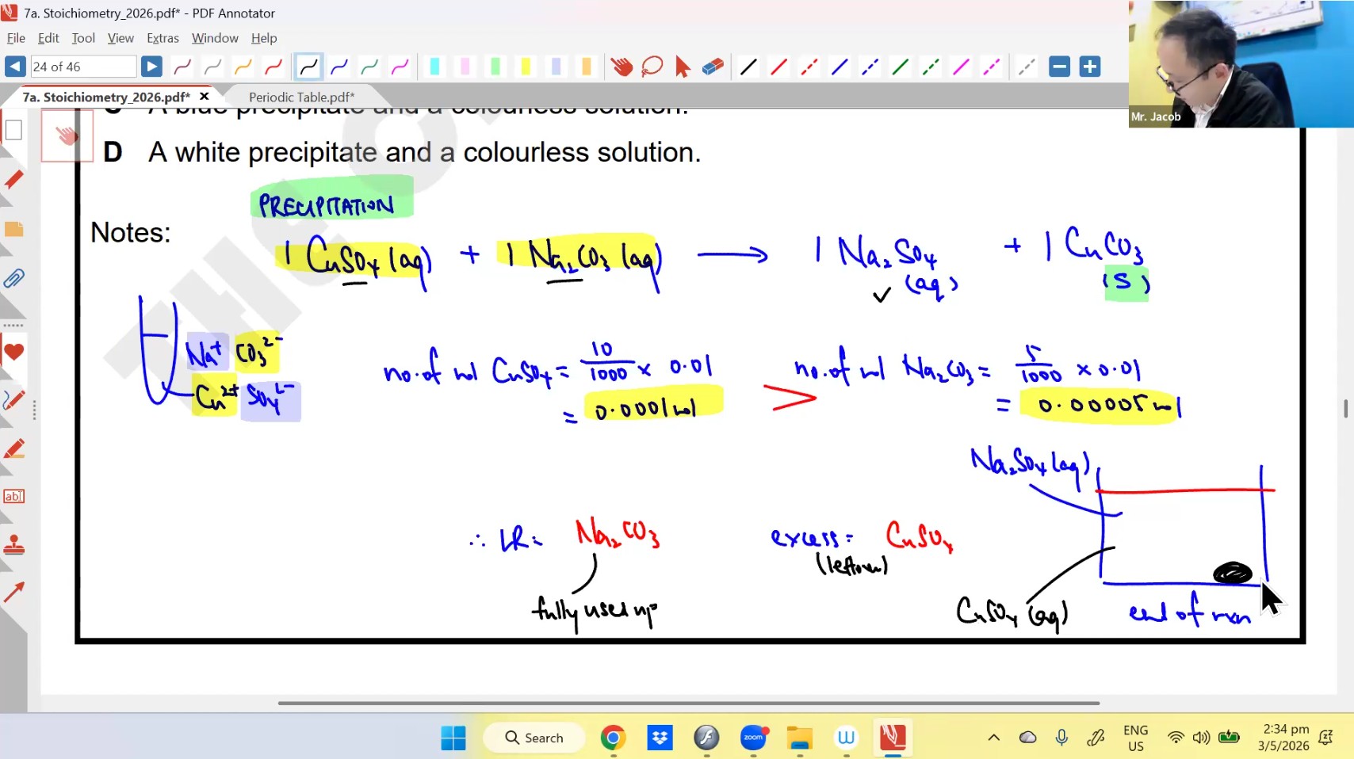Open the Extras menu
The height and width of the screenshot is (759, 1354).
[x=163, y=38]
